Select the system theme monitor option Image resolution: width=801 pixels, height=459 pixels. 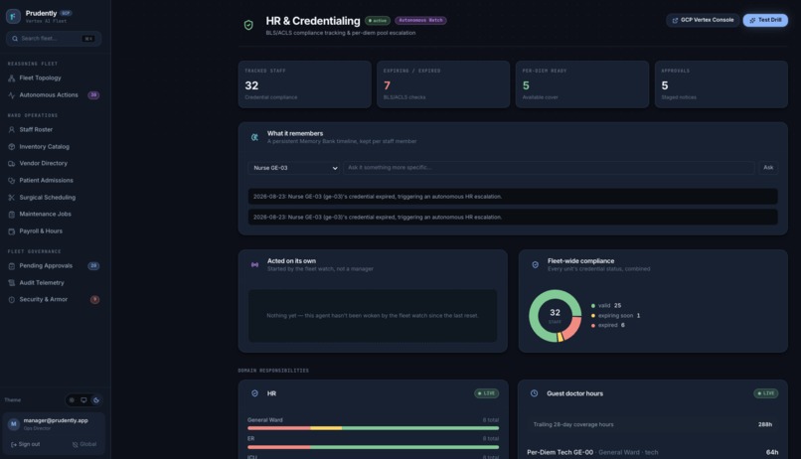click(x=83, y=400)
